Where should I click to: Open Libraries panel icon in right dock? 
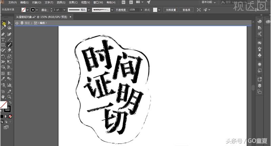pos(268,22)
